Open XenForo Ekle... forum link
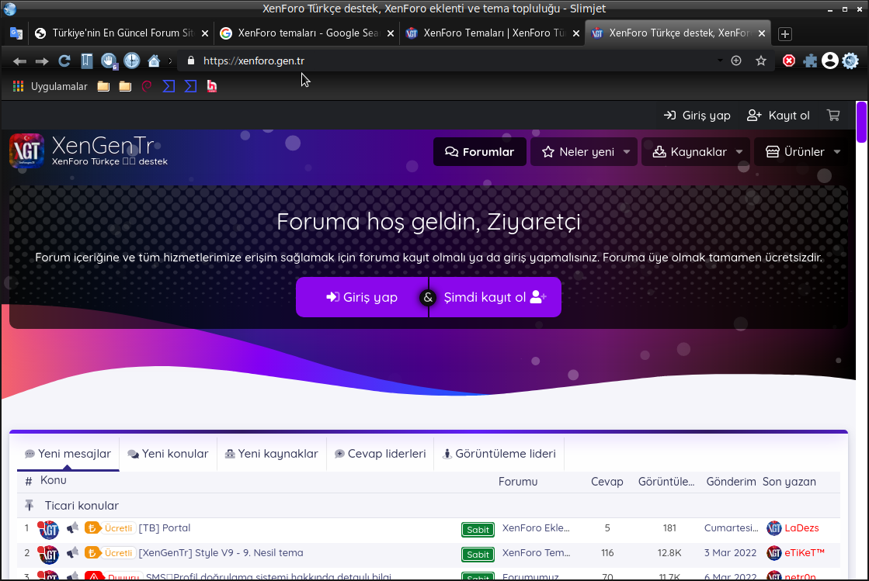The image size is (869, 581). point(536,528)
